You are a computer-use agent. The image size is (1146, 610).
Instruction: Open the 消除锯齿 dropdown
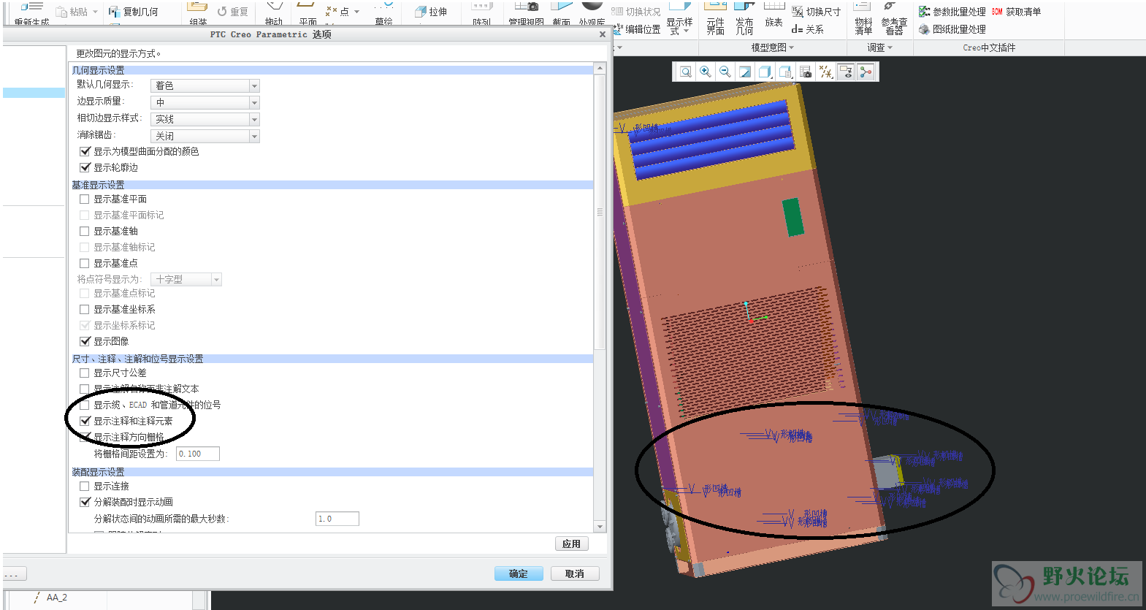pos(205,136)
